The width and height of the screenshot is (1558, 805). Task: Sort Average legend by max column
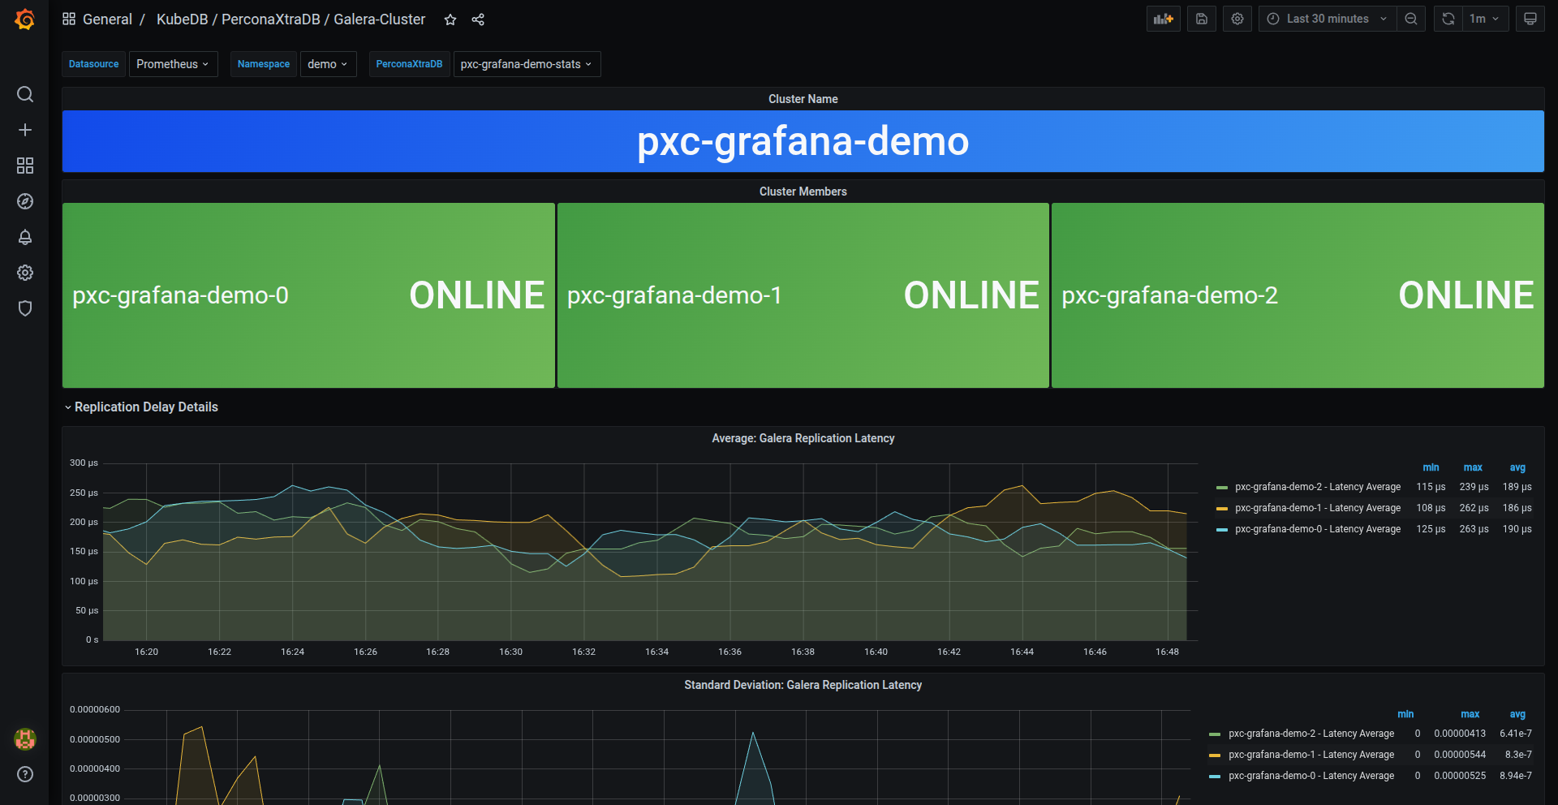coord(1473,467)
